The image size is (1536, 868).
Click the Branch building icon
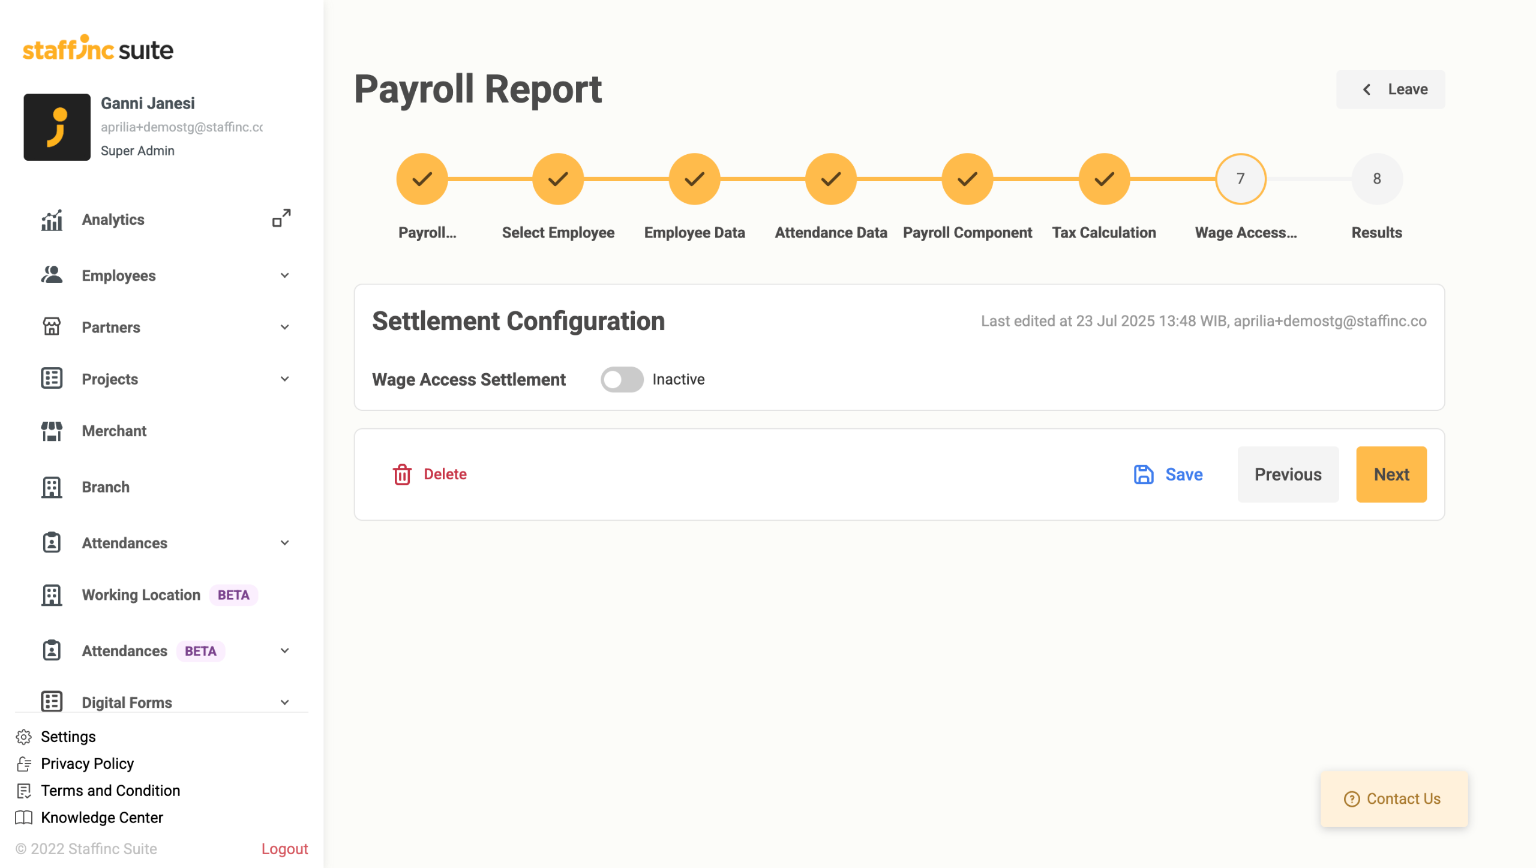pyautogui.click(x=52, y=487)
